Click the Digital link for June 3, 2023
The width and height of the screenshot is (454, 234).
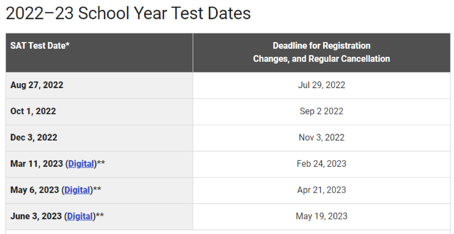coord(80,217)
